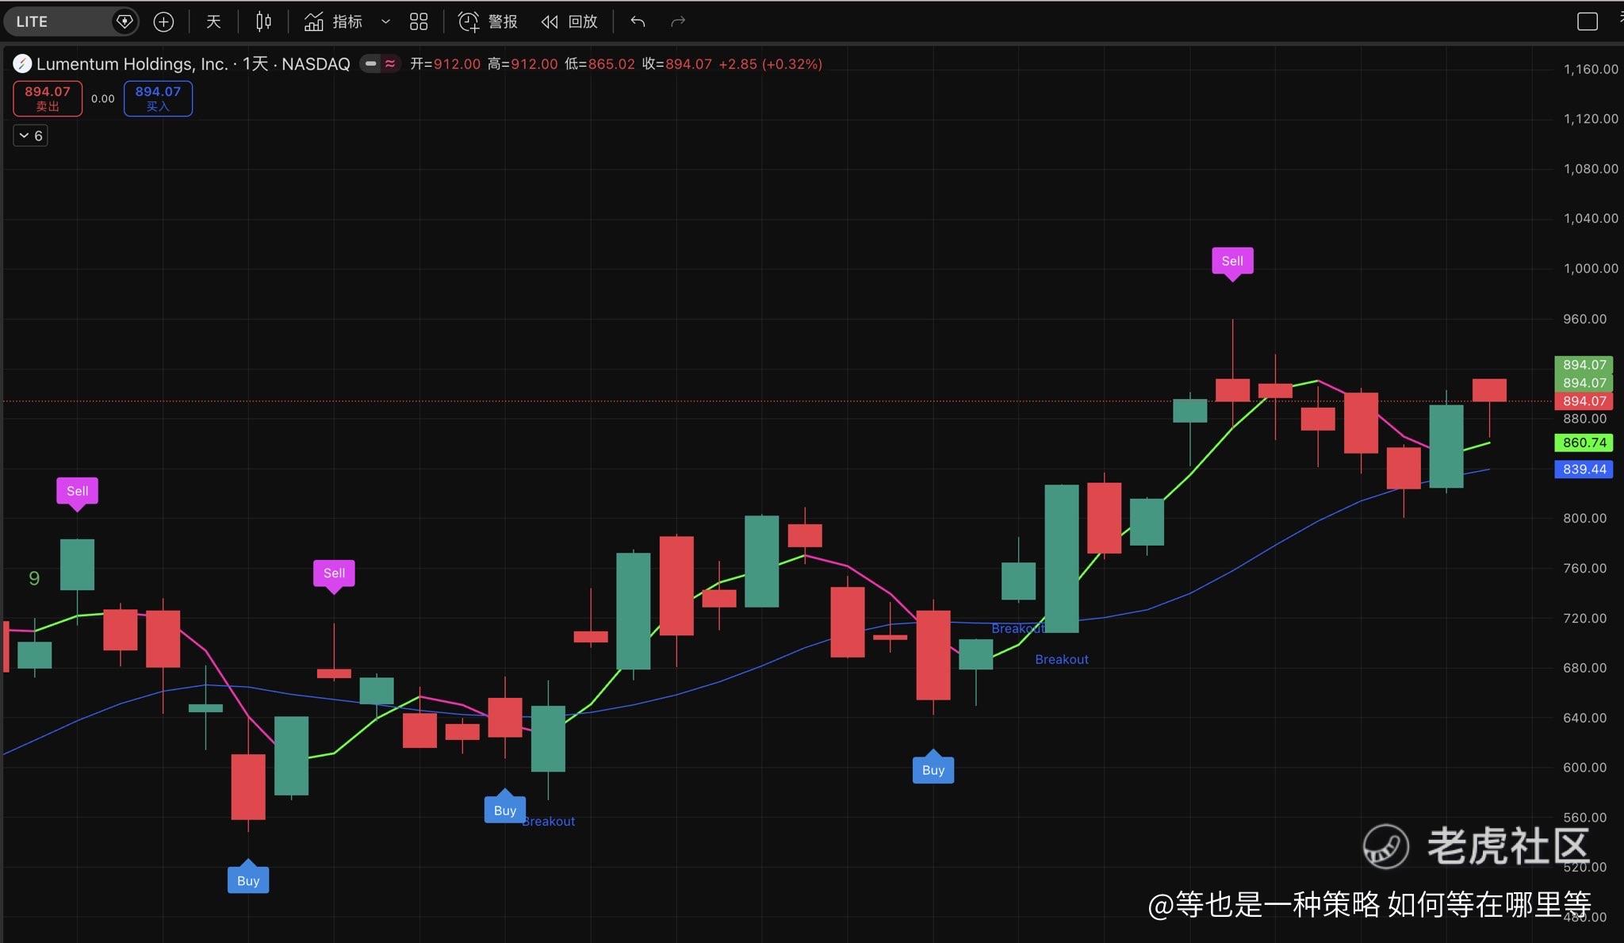The height and width of the screenshot is (943, 1624).
Task: Open the layout grid templates icon
Action: (x=419, y=22)
